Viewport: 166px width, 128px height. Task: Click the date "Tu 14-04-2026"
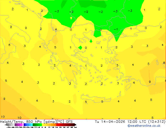click(x=110, y=122)
